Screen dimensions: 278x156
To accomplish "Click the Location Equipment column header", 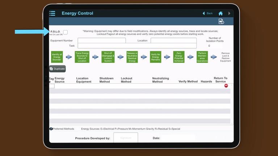I will click(84, 80).
